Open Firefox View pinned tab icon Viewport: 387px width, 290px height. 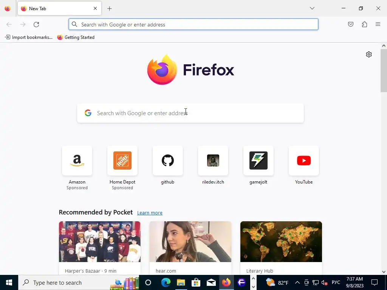point(8,9)
